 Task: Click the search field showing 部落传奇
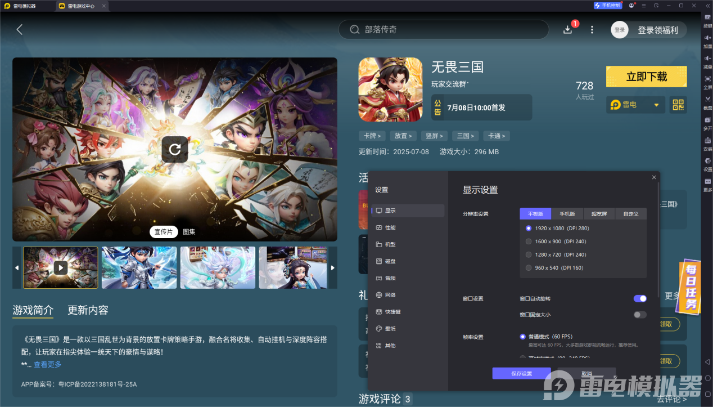[x=444, y=29]
